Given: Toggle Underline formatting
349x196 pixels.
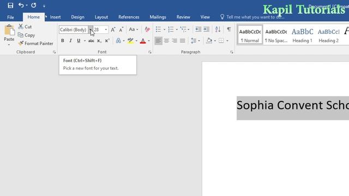Looking at the screenshot, I should 79,41.
